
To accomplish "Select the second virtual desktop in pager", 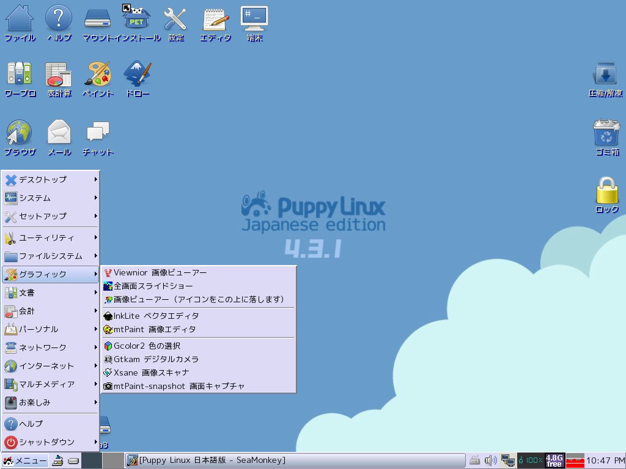I will coord(112,460).
